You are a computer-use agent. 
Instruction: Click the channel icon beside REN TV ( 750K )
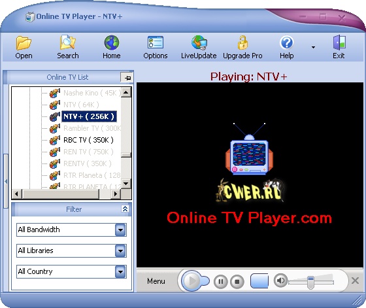(x=55, y=152)
